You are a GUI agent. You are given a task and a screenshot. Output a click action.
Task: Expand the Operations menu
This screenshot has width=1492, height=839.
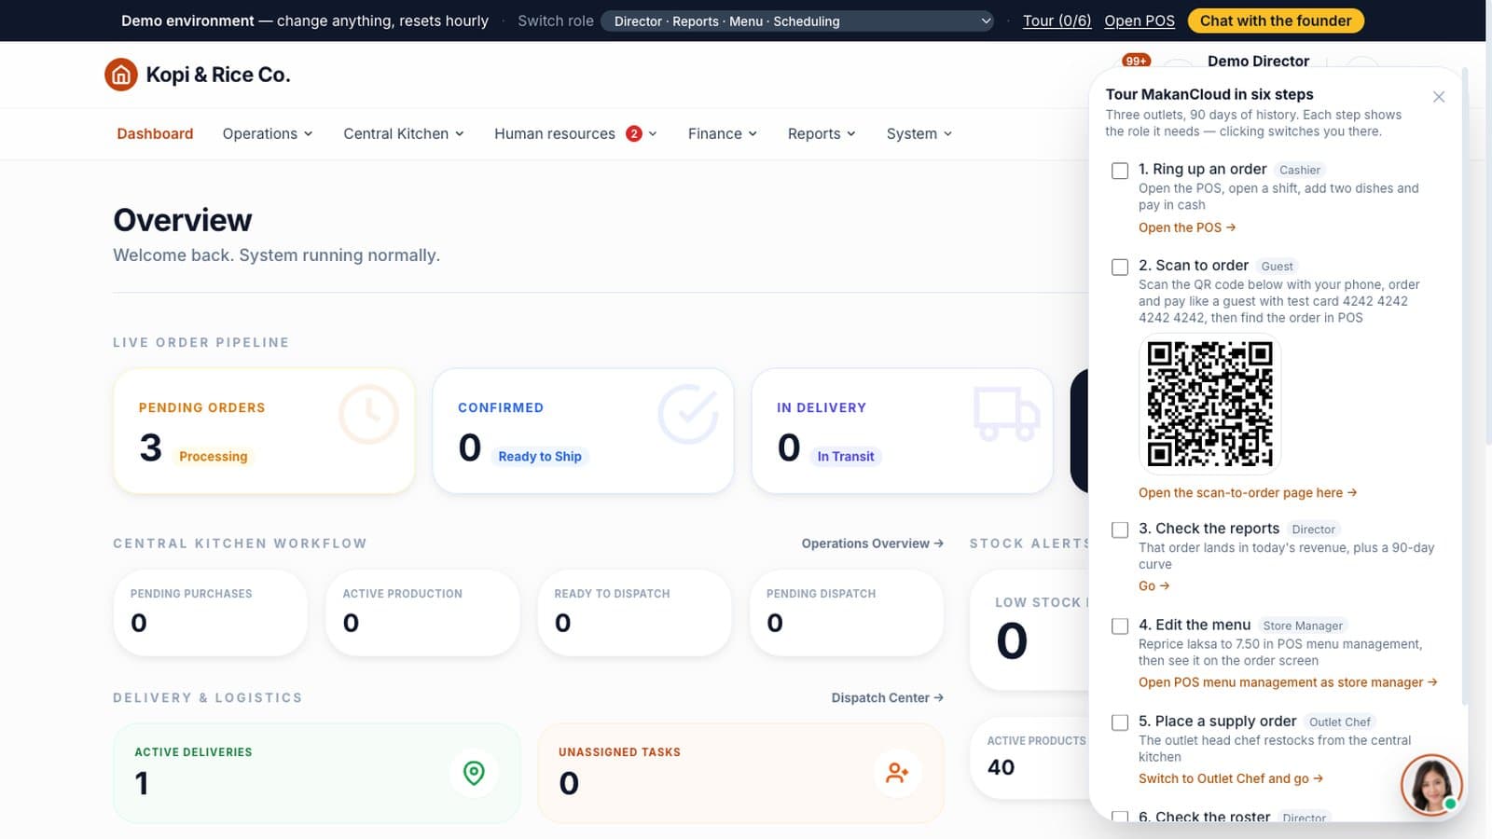coord(268,133)
